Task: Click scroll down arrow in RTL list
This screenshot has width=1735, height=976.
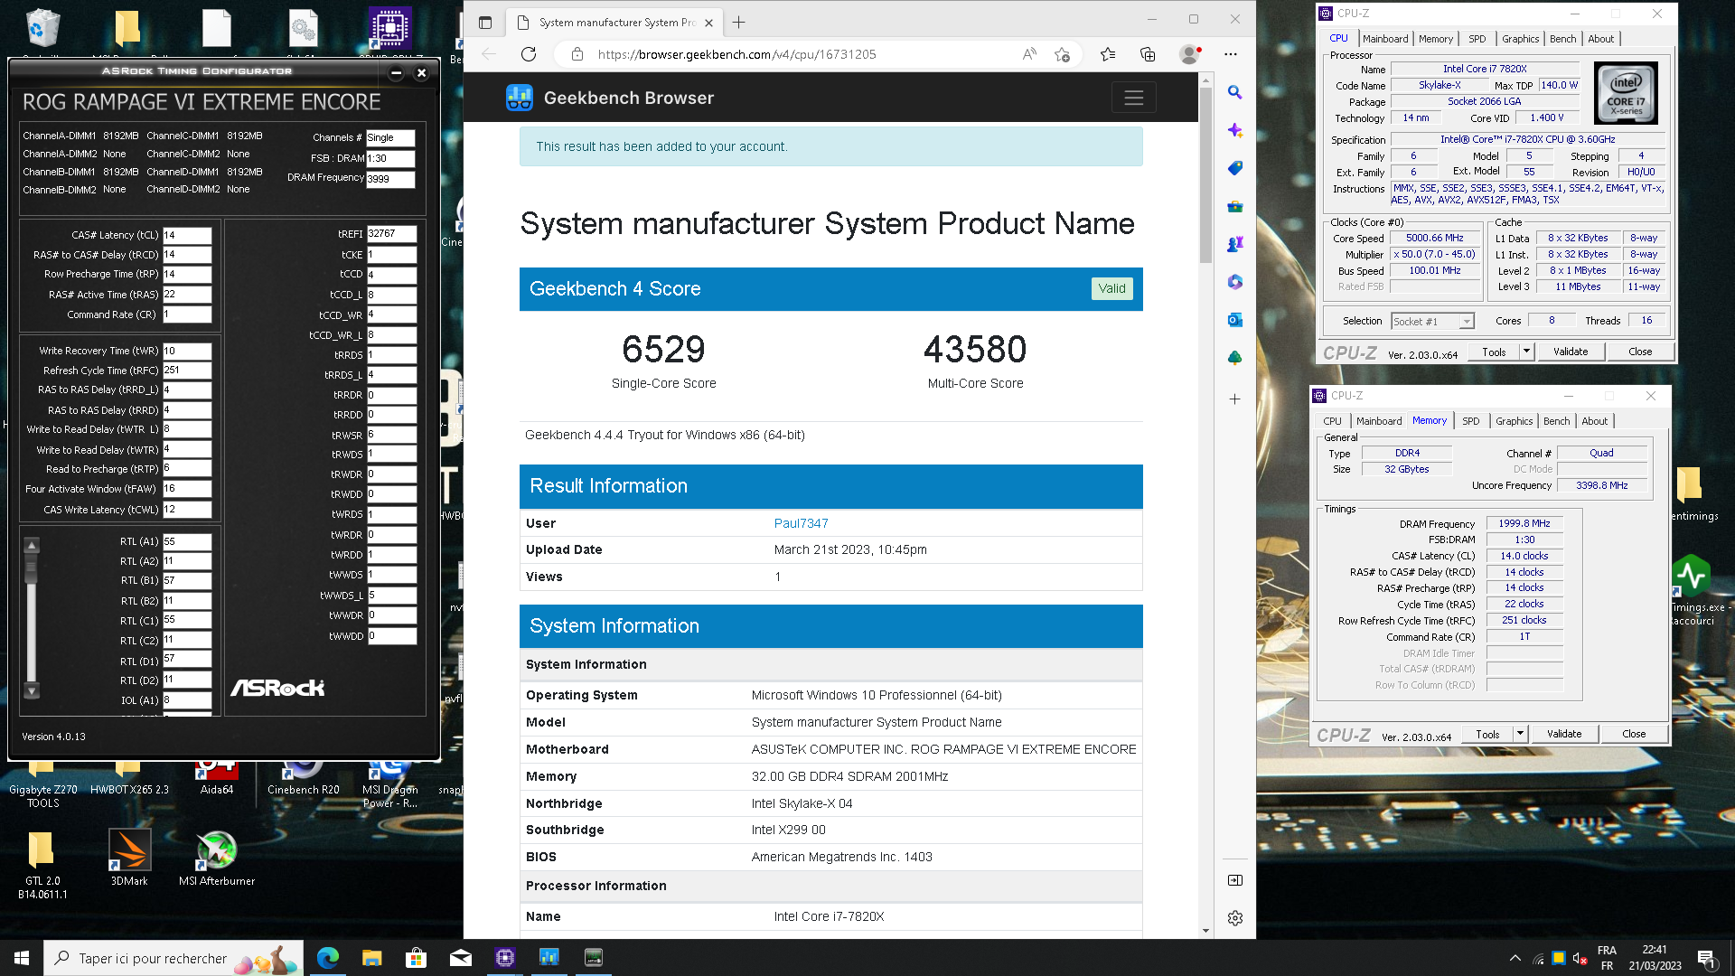Action: pos(32,691)
